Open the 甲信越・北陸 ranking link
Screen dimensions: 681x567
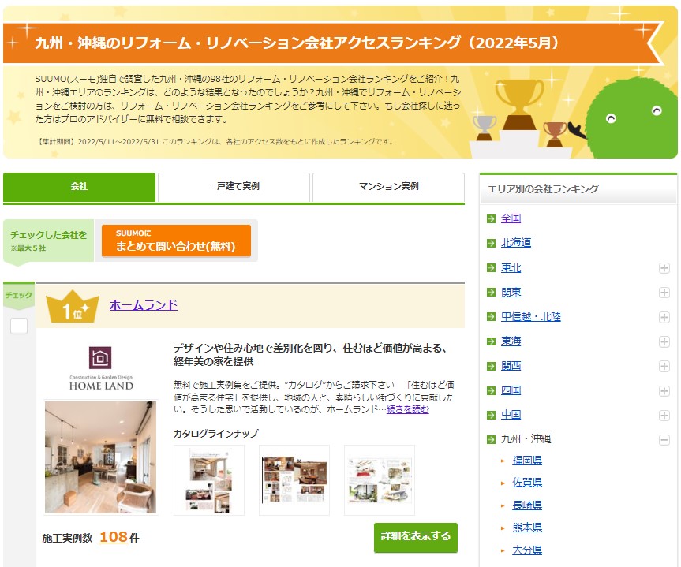click(531, 317)
